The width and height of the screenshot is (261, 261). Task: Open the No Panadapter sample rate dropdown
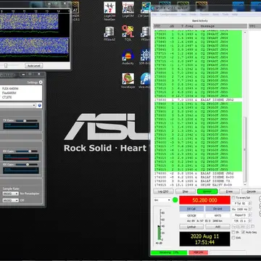(x=11, y=194)
